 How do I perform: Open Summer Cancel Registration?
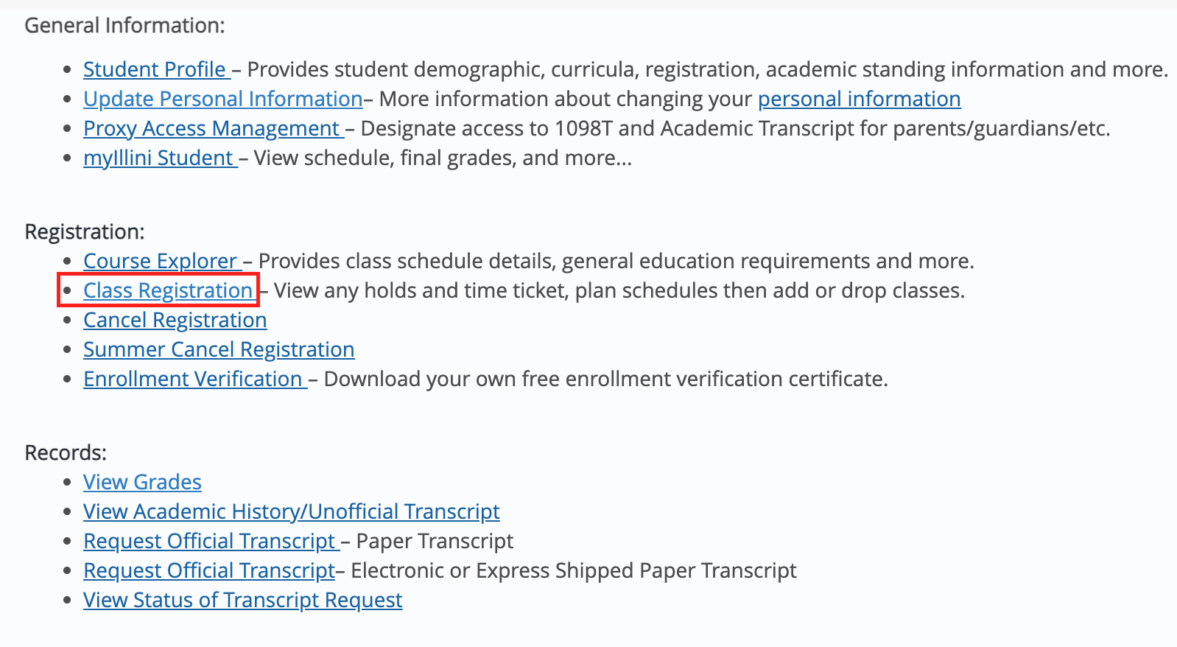pos(219,349)
